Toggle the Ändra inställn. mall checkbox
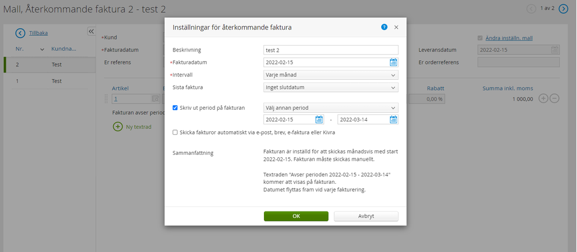 pyautogui.click(x=480, y=38)
